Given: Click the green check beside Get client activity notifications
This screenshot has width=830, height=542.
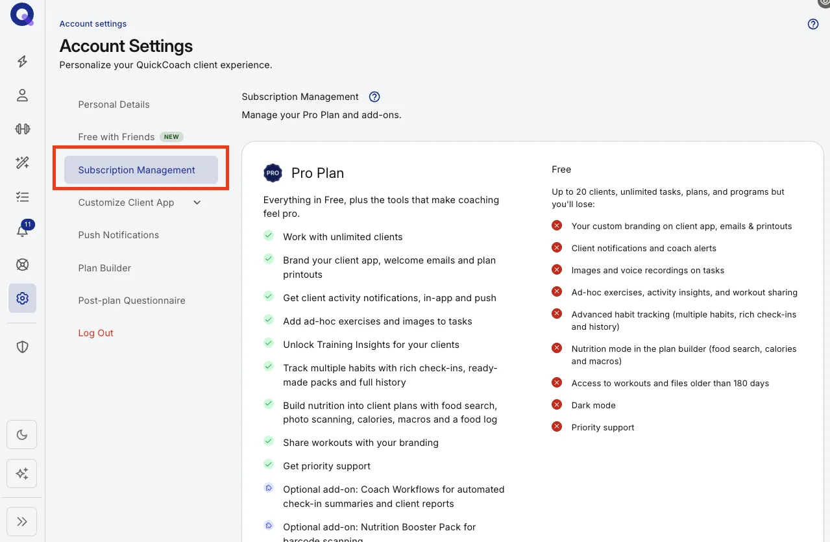Looking at the screenshot, I should click(269, 297).
